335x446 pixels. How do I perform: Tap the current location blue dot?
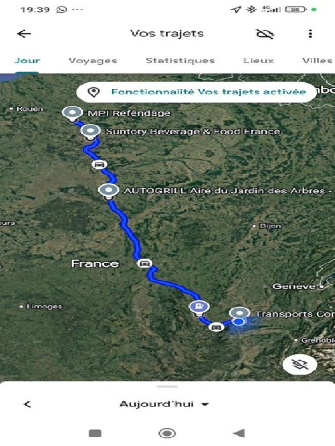click(239, 322)
